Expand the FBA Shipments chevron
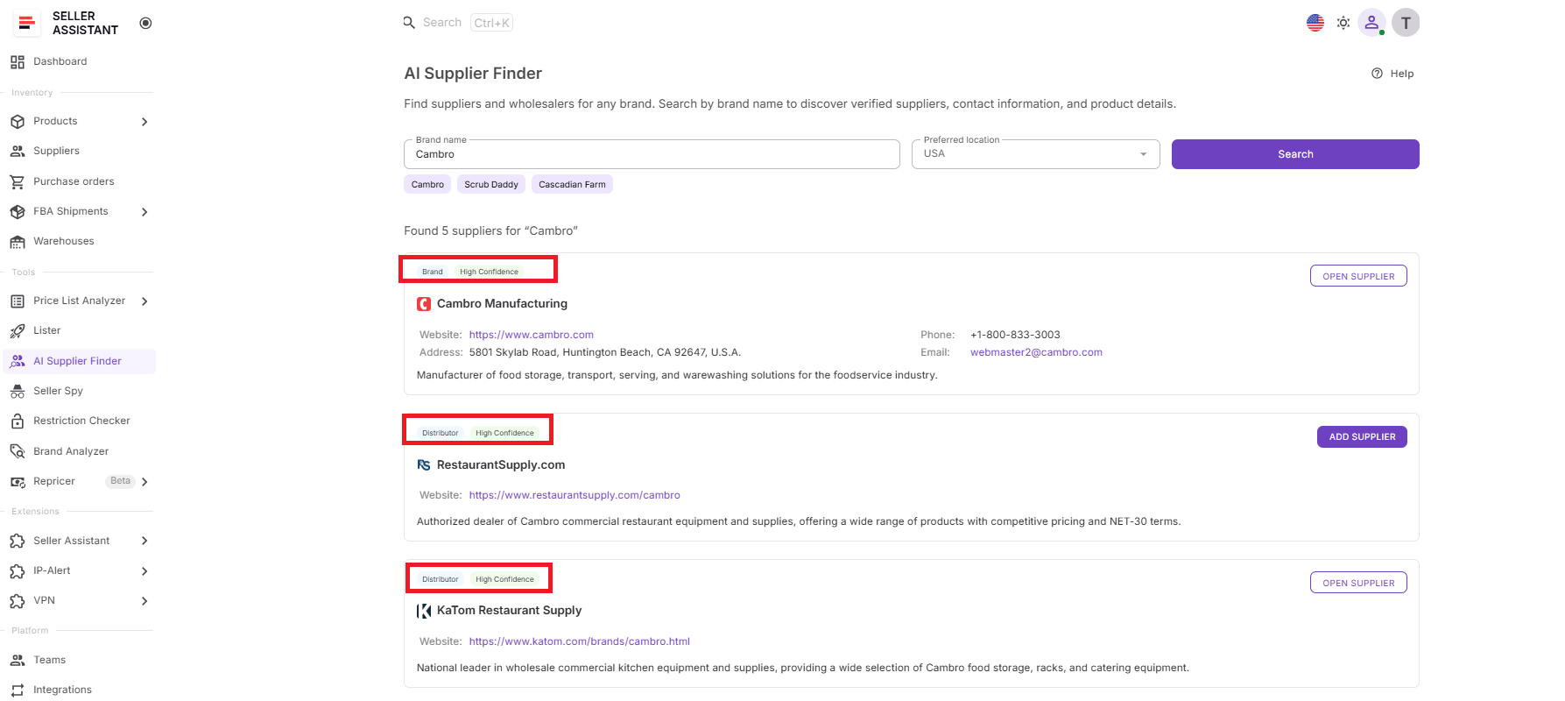The image size is (1565, 701). [x=145, y=212]
